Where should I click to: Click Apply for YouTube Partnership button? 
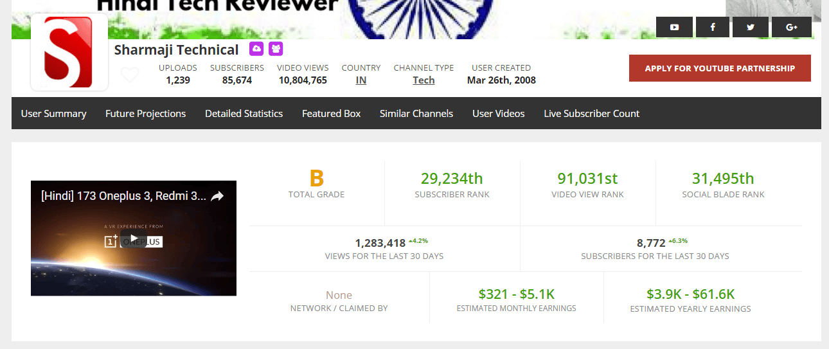720,68
